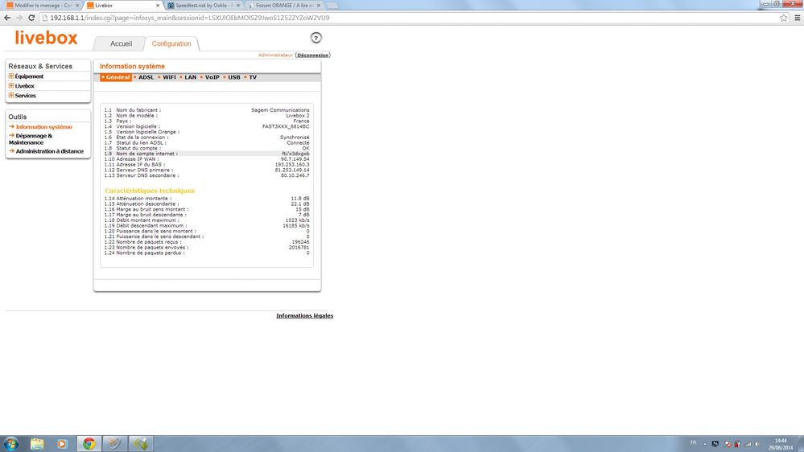
Task: Open new tab button
Action: click(x=332, y=5)
